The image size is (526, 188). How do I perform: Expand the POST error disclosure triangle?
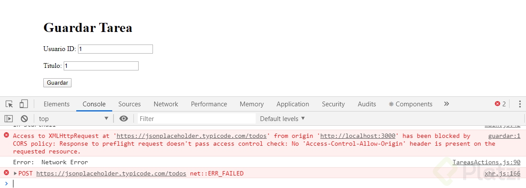tap(16, 174)
